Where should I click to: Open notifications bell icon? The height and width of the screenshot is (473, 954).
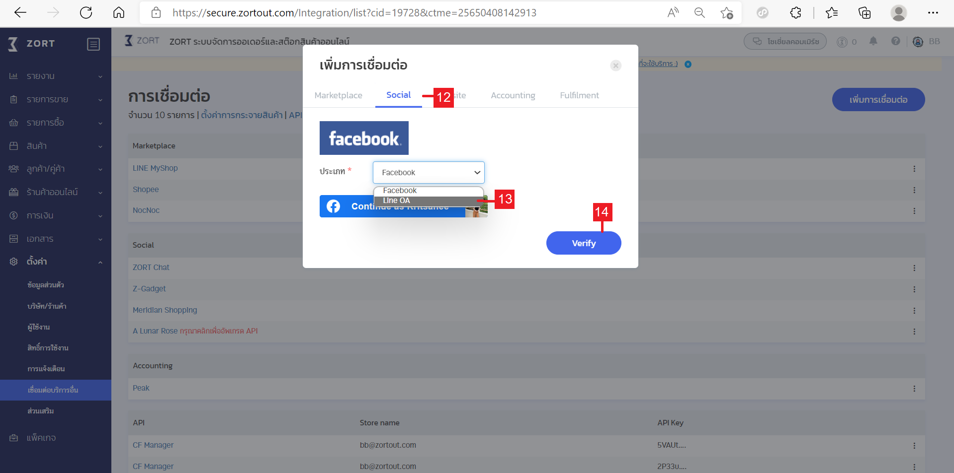coord(873,41)
